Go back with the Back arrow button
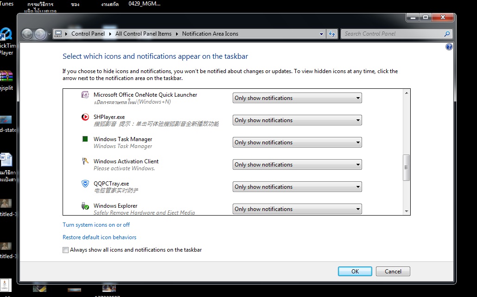Screen dimensions: 477x297 pos(27,34)
